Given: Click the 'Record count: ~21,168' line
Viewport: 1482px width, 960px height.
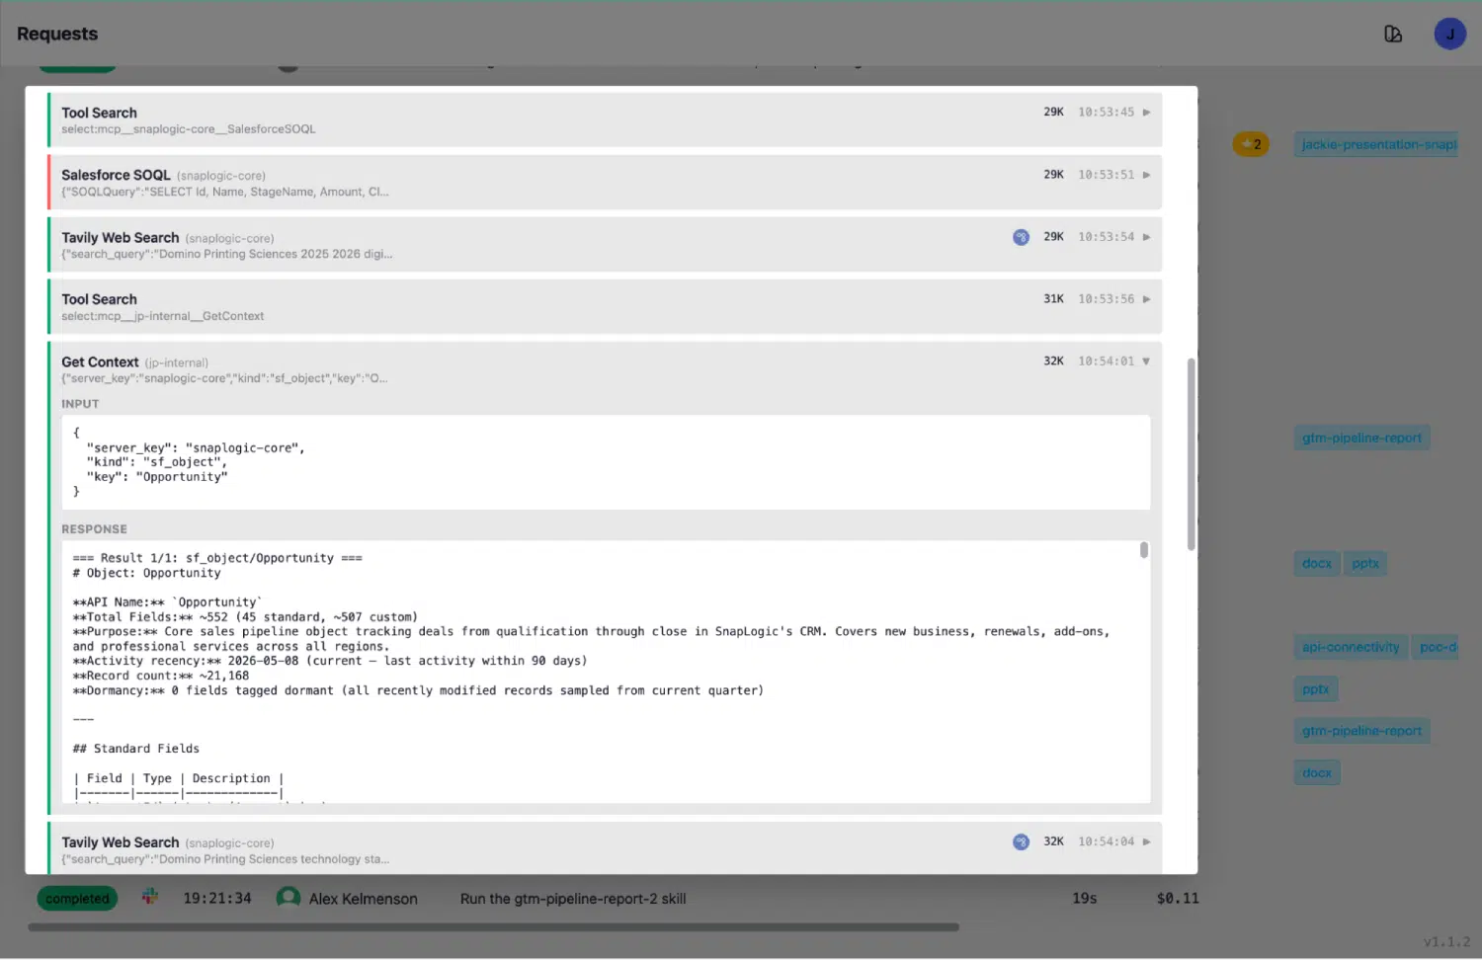Looking at the screenshot, I should coord(161,677).
